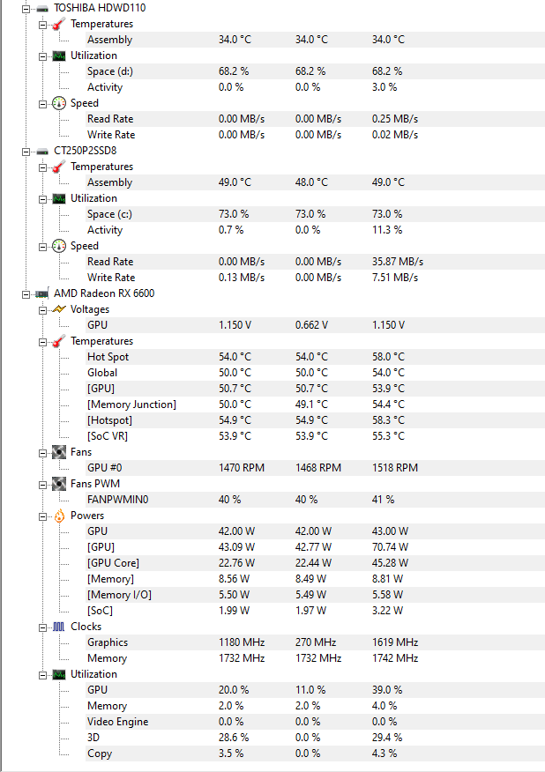Collapse the AMD Radeon RX 6600 node

coord(26,294)
